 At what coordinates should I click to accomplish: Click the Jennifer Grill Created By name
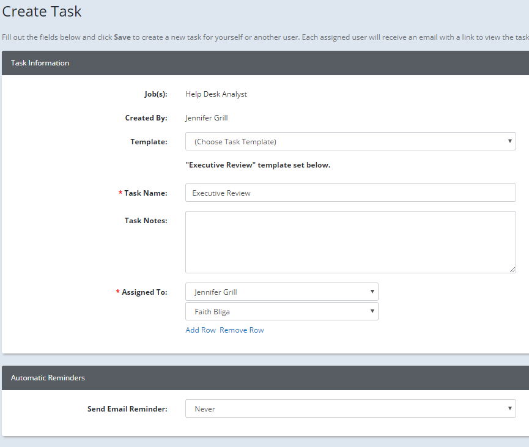pyautogui.click(x=206, y=117)
